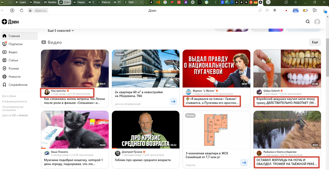Bookmark the page with the bookmark icon

point(274,11)
